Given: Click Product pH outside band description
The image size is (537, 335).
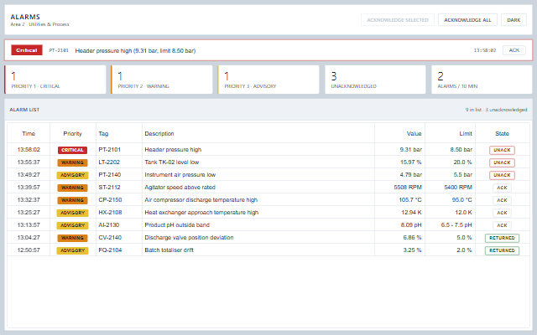Looking at the screenshot, I should click(x=177, y=225).
